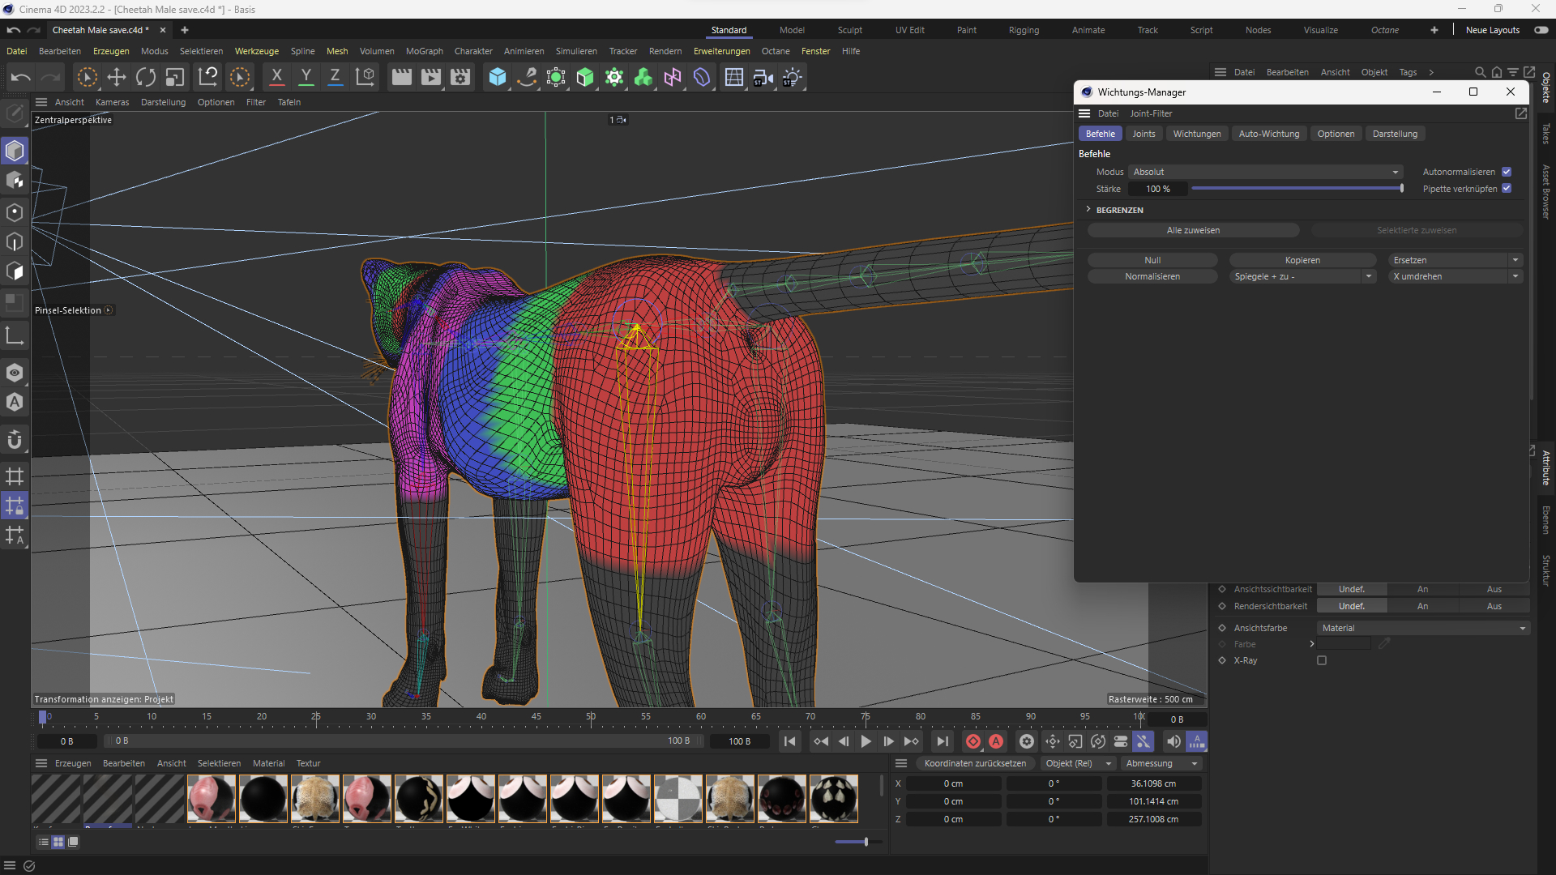Enable the X-Ray checkbox
The image size is (1556, 875).
point(1322,660)
